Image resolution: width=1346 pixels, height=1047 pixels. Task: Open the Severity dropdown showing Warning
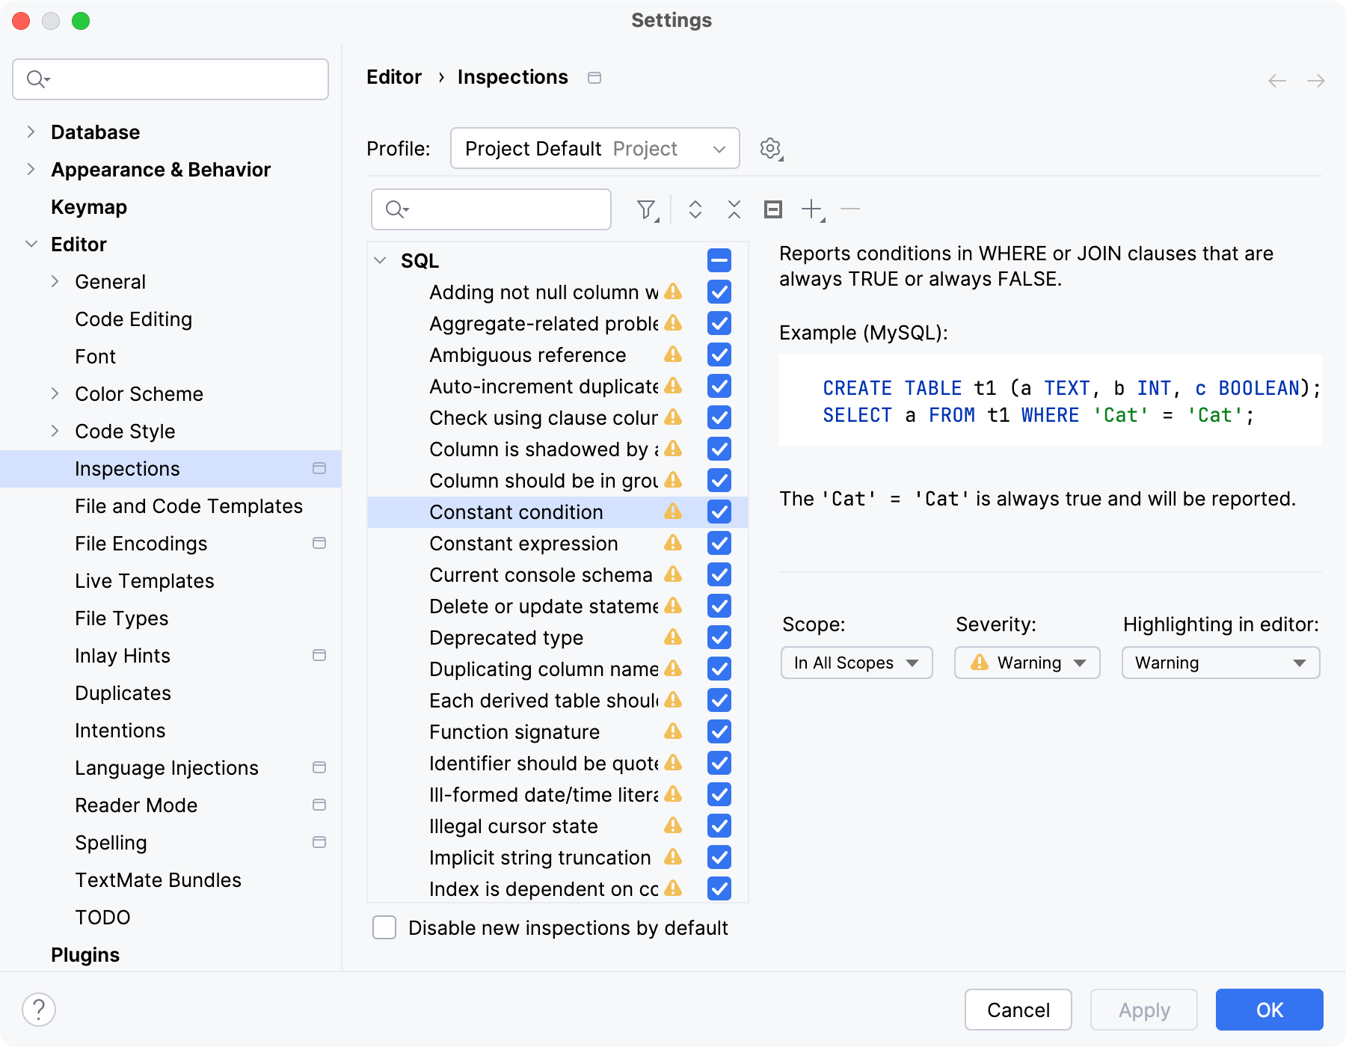(1026, 663)
